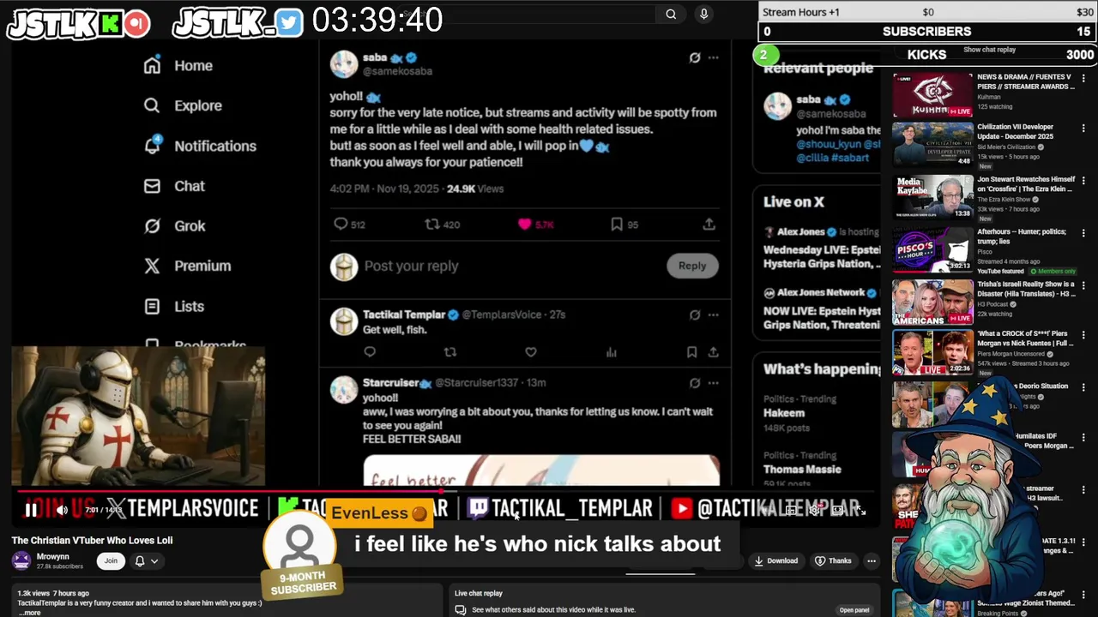Viewport: 1098px width, 617px height.
Task: Select Premium in X navigation
Action: 202,266
